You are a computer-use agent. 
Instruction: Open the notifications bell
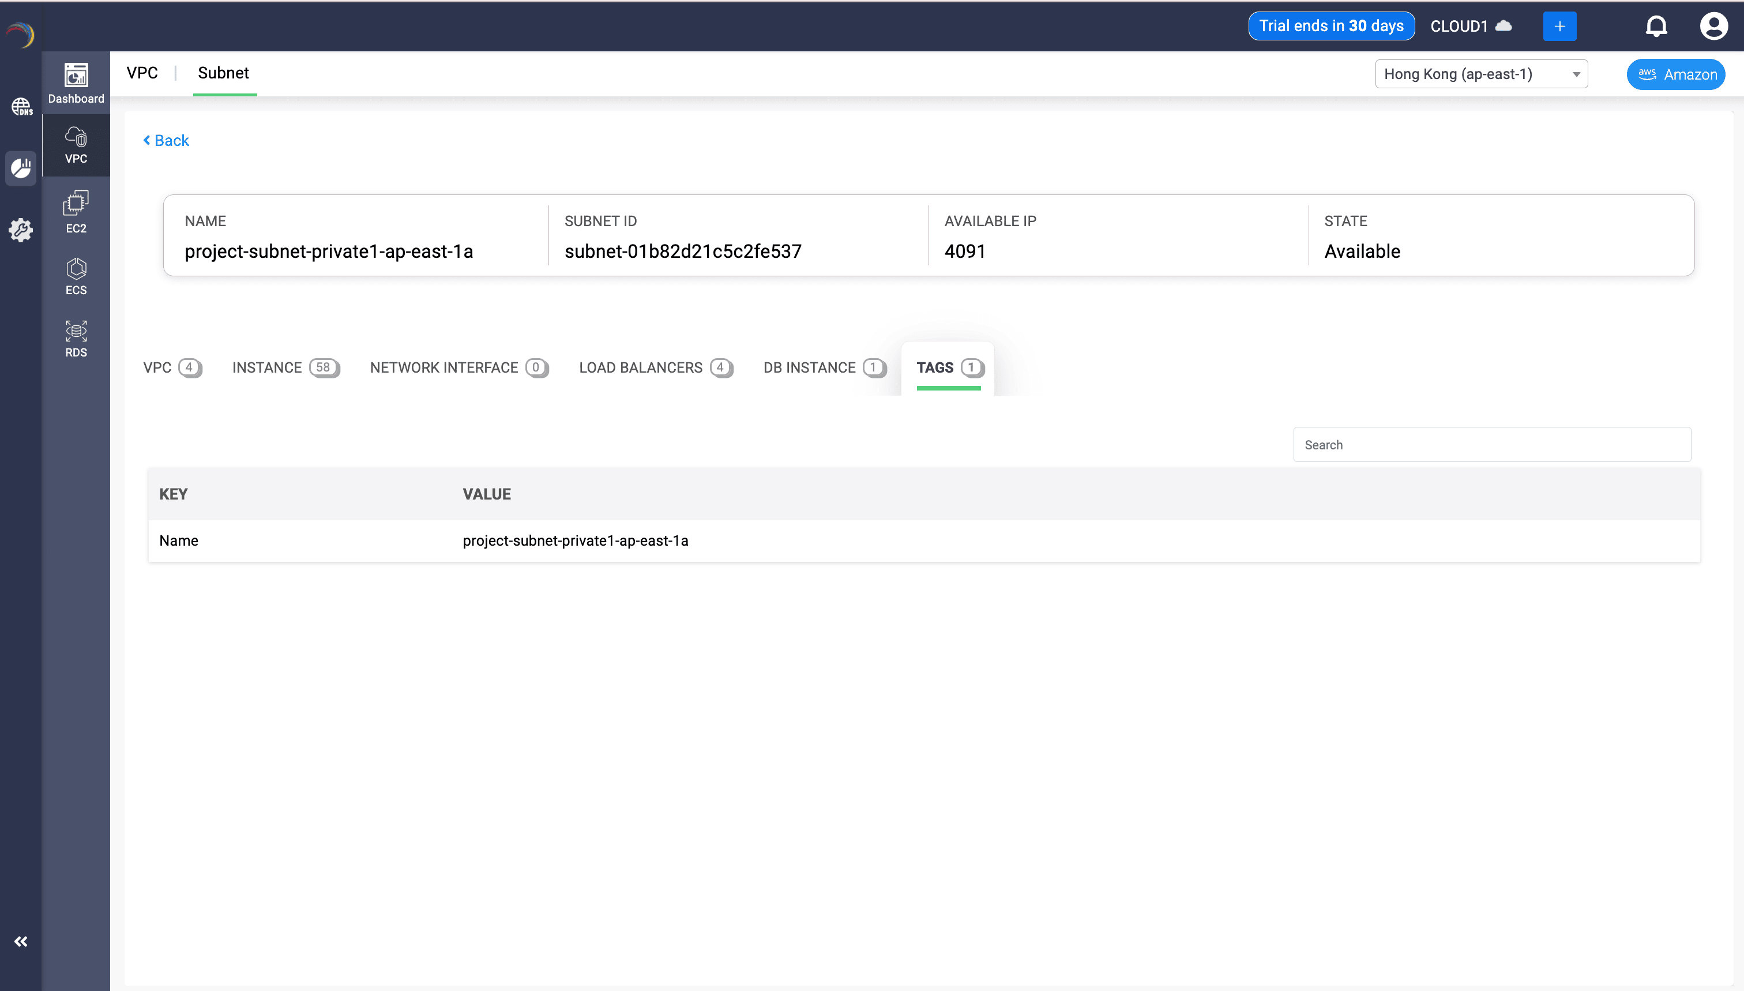1656,26
